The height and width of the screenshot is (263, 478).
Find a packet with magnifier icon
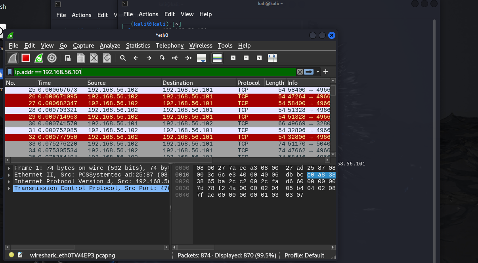coord(123,58)
